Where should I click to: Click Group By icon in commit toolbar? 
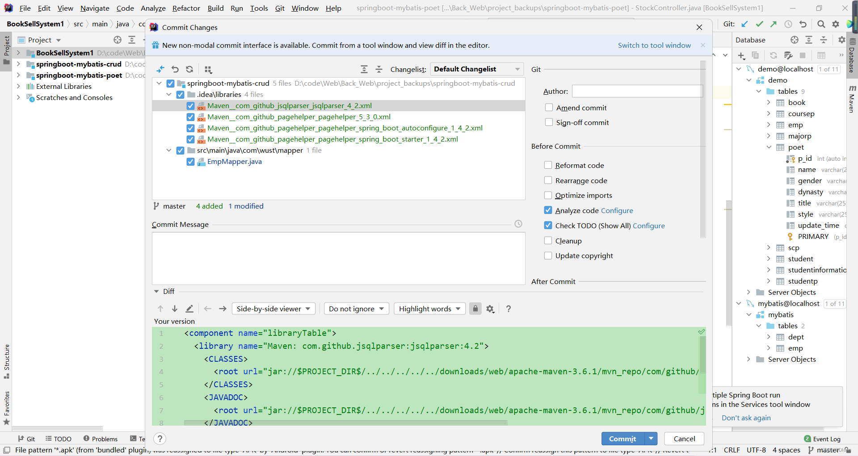(208, 69)
